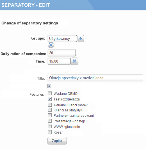Enable the WWW zgłoszenie checkbox
Screen dimensions: 146x149
pyautogui.click(x=50, y=127)
